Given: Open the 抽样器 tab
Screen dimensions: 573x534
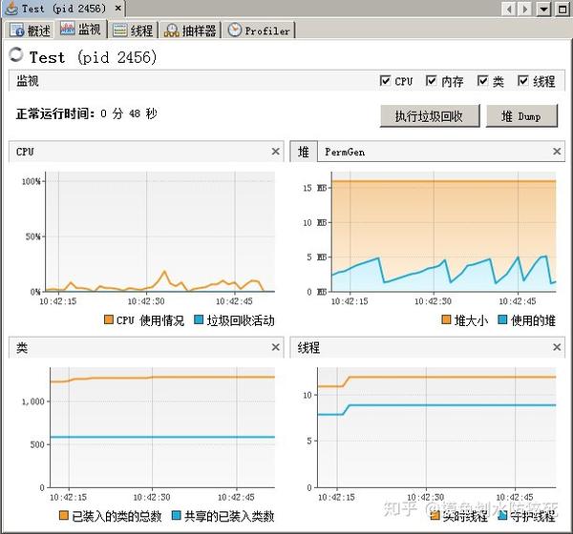Looking at the screenshot, I should point(190,31).
